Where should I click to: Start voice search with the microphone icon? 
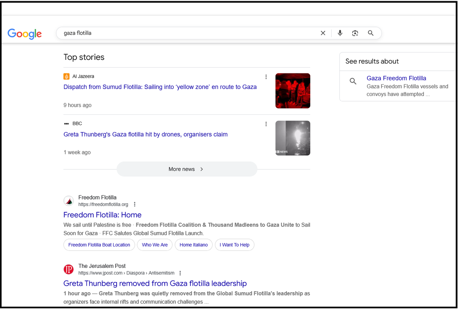340,33
